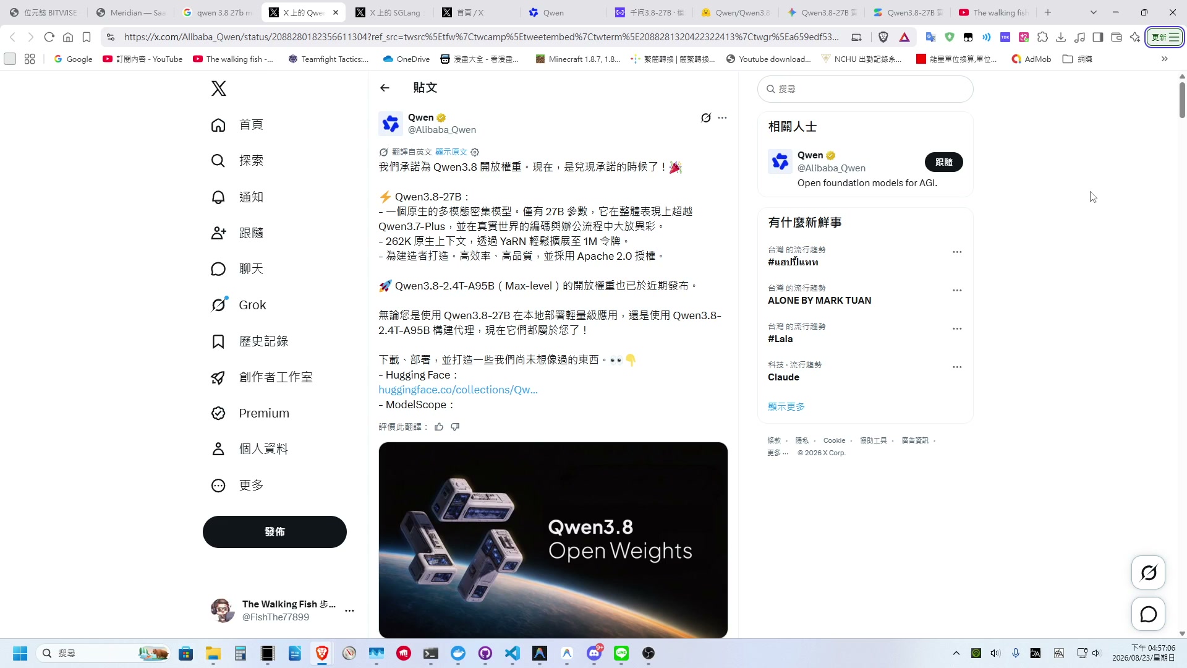Click the Brave Shields icon
The height and width of the screenshot is (668, 1187).
pyautogui.click(x=883, y=37)
